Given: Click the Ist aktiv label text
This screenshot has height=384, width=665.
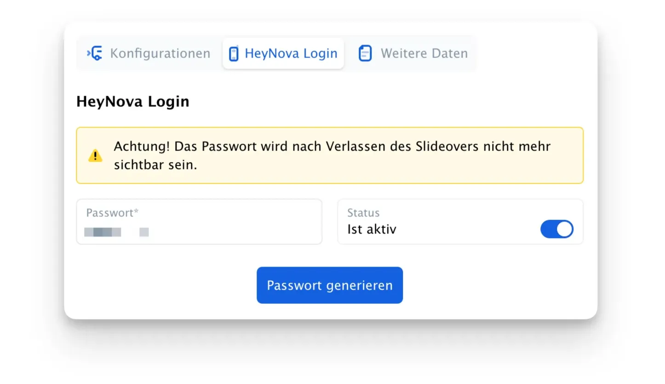Looking at the screenshot, I should (372, 229).
